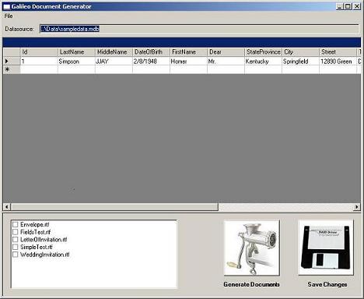Click the Save Changes label

(x=327, y=284)
